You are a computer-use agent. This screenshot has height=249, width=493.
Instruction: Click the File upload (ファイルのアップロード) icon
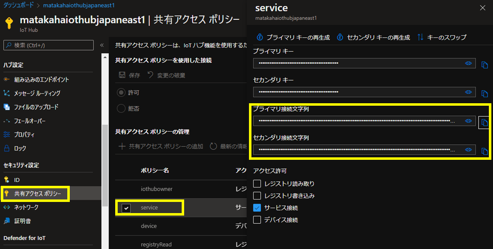click(7, 107)
